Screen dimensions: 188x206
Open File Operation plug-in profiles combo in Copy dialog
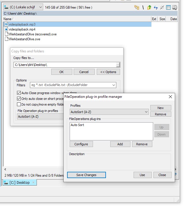pyautogui.click(x=40, y=117)
